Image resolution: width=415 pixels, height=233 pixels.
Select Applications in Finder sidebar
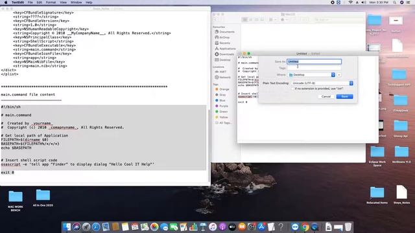pyautogui.click(x=225, y=49)
